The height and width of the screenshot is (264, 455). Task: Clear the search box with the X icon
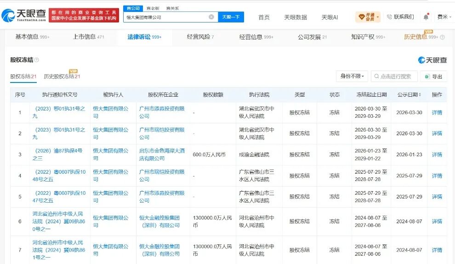(x=211, y=17)
